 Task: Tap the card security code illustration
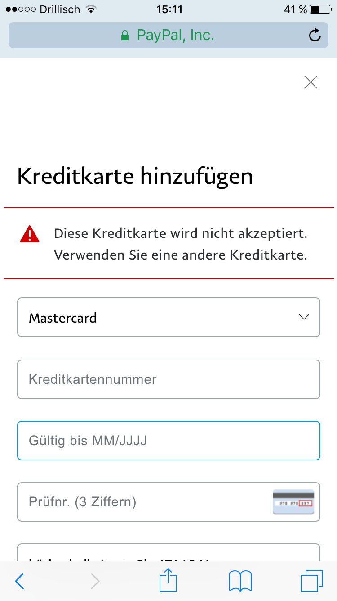pyautogui.click(x=293, y=502)
